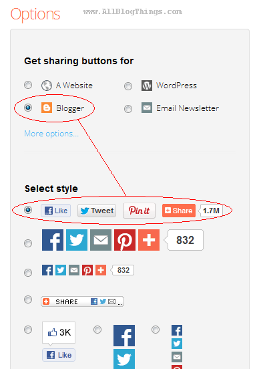Screen dimensions: 259x369
Task: Click the large Twitter bird icon
Action: pyautogui.click(x=77, y=240)
